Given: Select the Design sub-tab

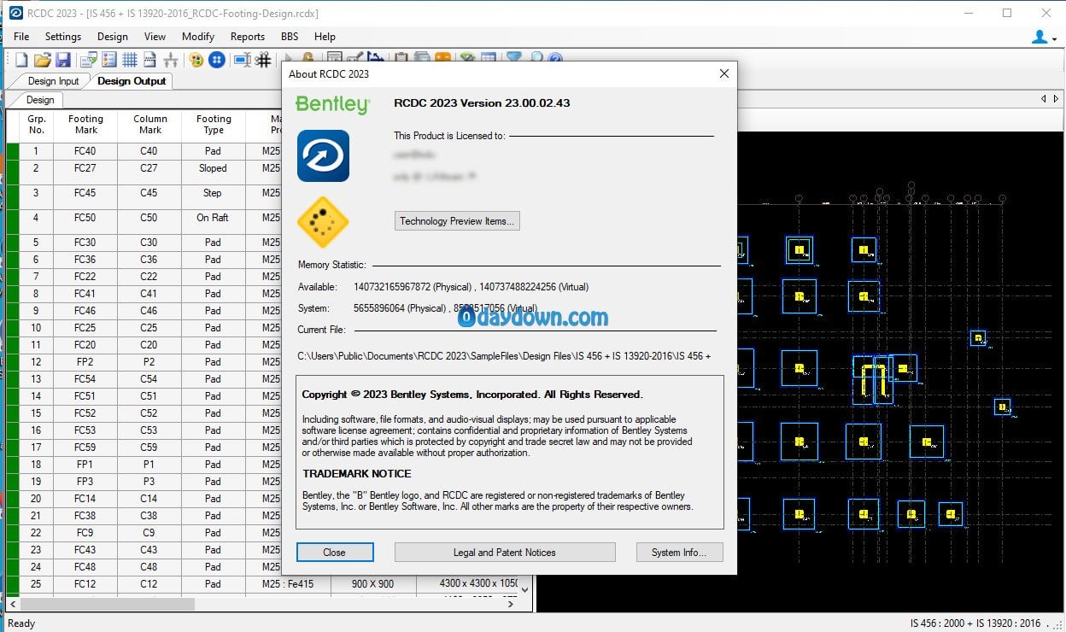Looking at the screenshot, I should click(40, 100).
